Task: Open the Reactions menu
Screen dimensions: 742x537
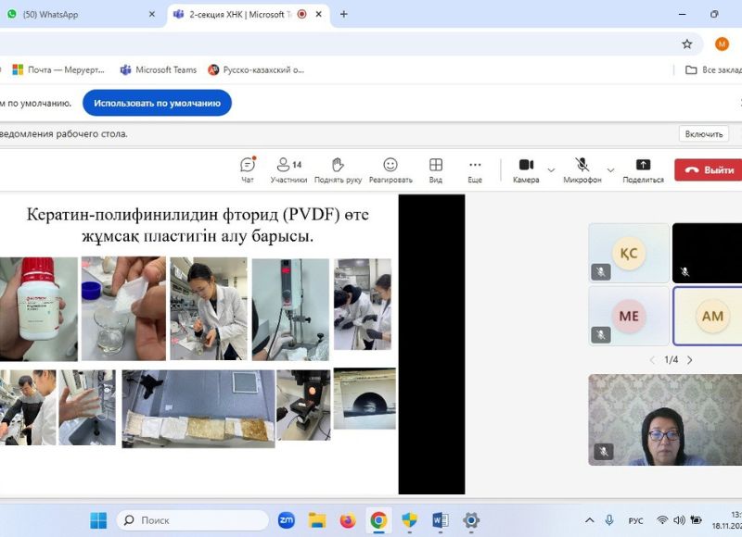Action: (390, 169)
